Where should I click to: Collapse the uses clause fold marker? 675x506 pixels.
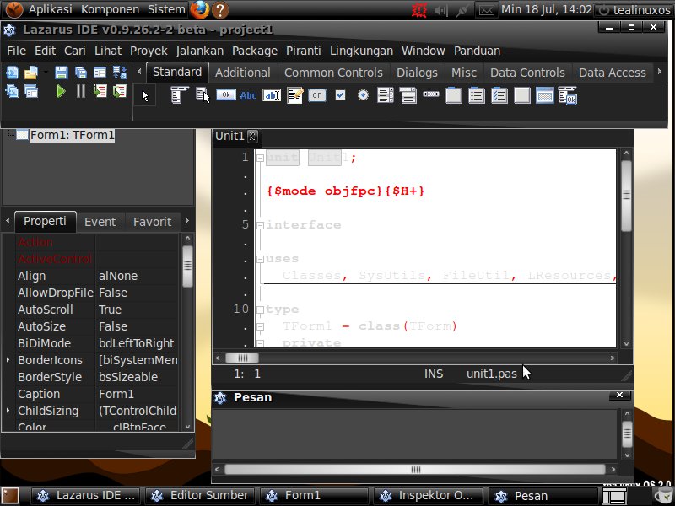[x=260, y=259]
